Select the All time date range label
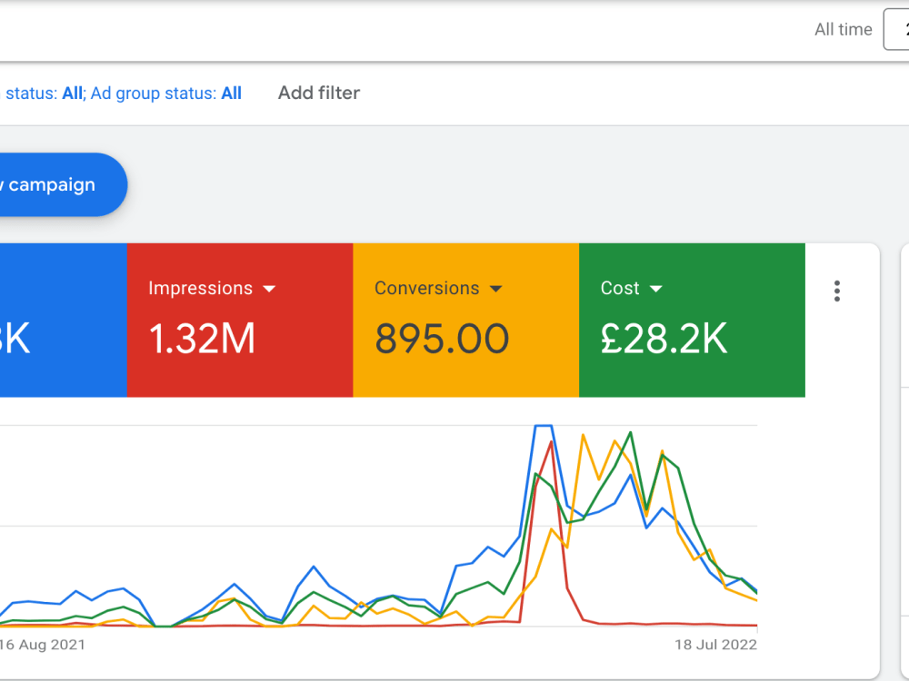 point(843,30)
